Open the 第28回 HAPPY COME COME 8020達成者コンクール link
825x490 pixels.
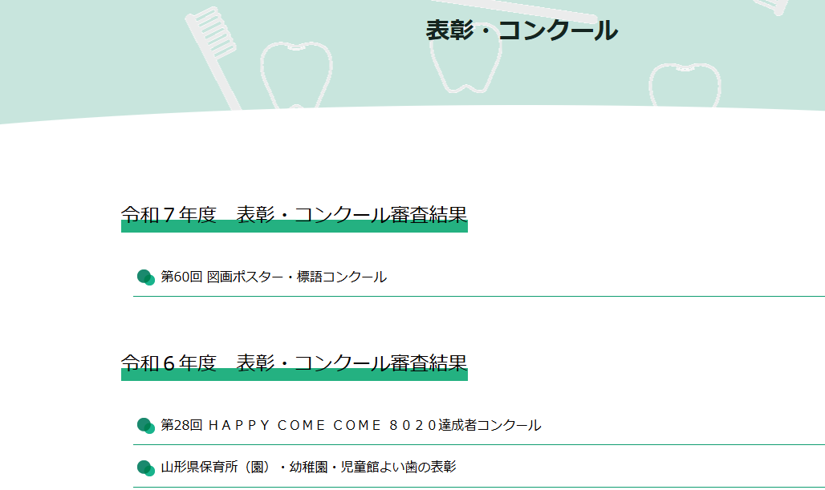click(350, 425)
